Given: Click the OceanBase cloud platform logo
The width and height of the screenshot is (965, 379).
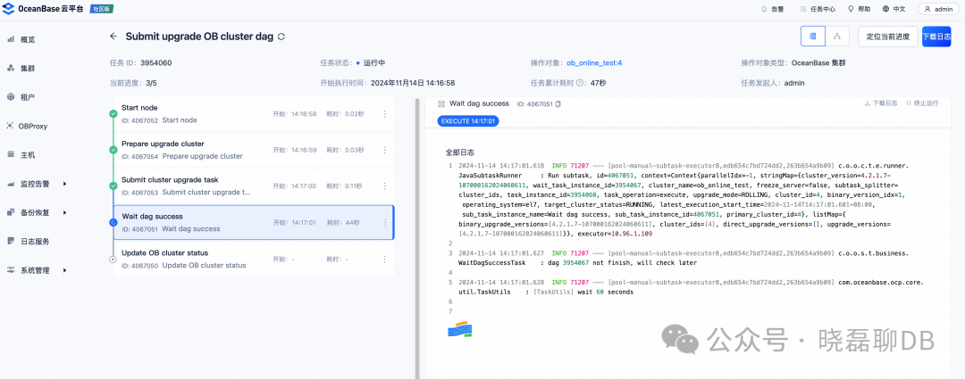Looking at the screenshot, I should coord(45,9).
